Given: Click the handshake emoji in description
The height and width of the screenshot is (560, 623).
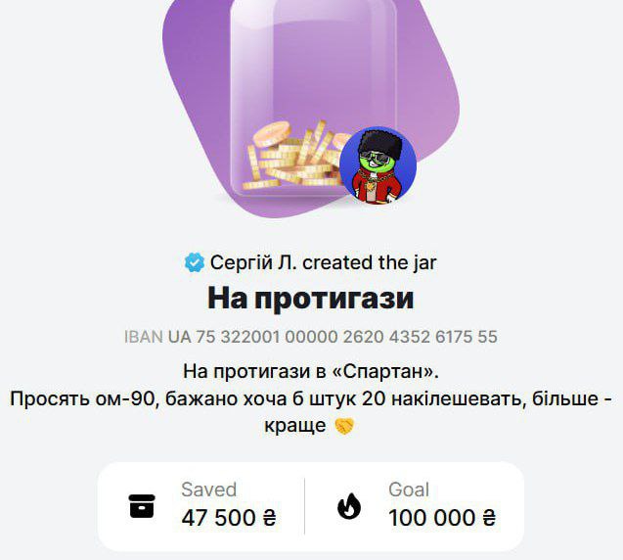Looking at the screenshot, I should pyautogui.click(x=344, y=426).
